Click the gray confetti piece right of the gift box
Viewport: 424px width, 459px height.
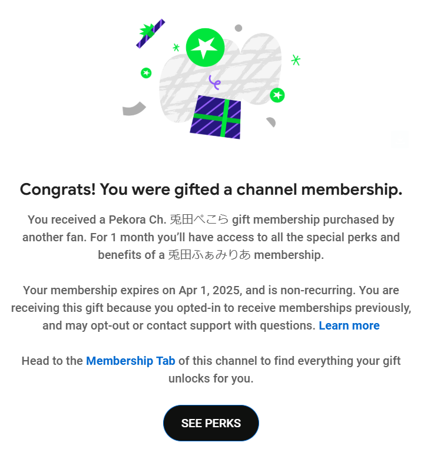[271, 122]
